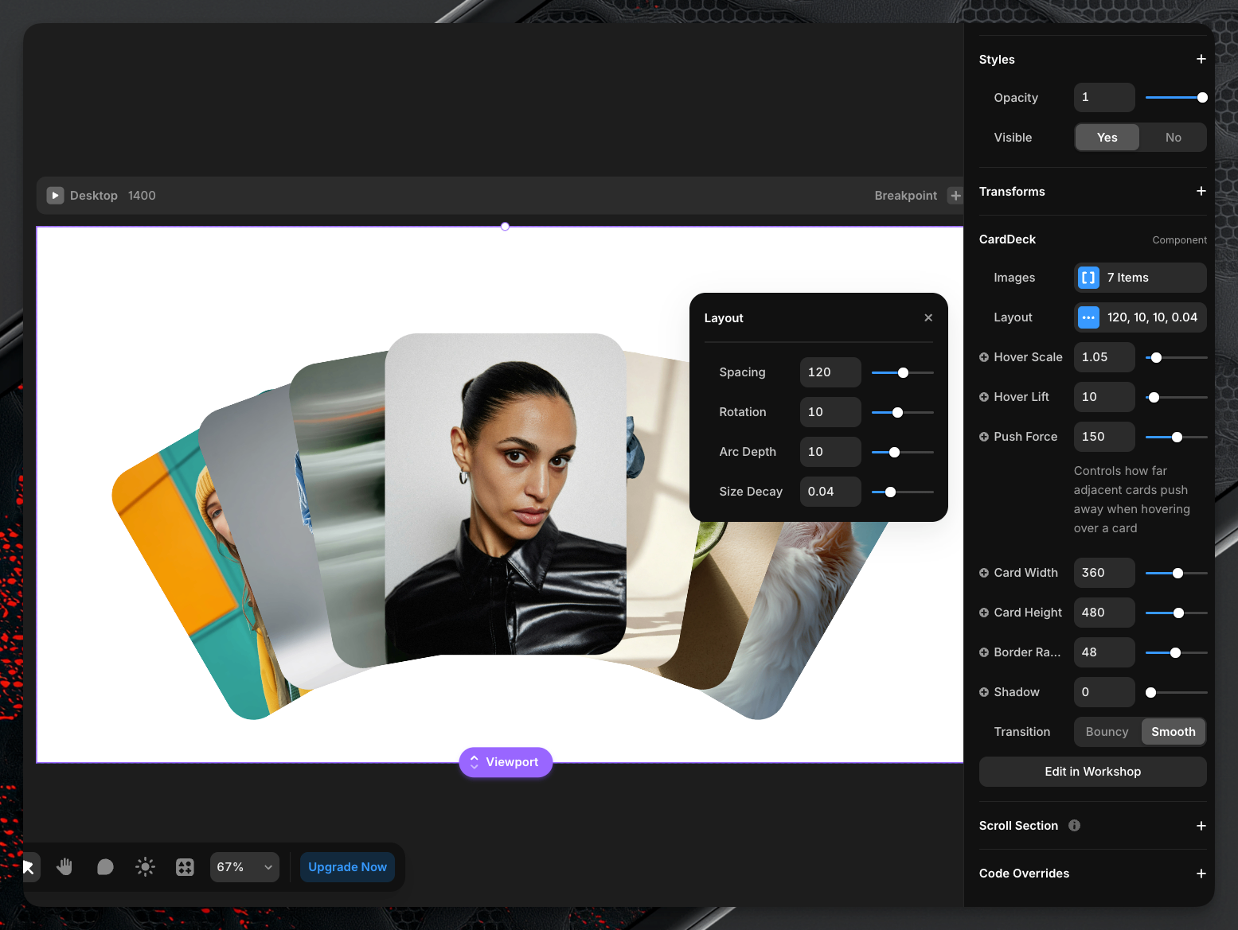Click the Edit in Workshop button
Image resolution: width=1238 pixels, height=930 pixels.
(x=1092, y=772)
